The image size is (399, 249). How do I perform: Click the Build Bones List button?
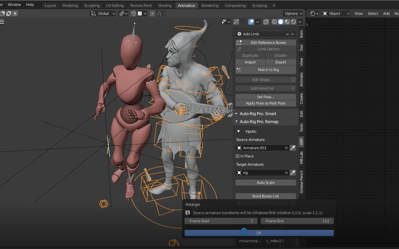pos(266,196)
